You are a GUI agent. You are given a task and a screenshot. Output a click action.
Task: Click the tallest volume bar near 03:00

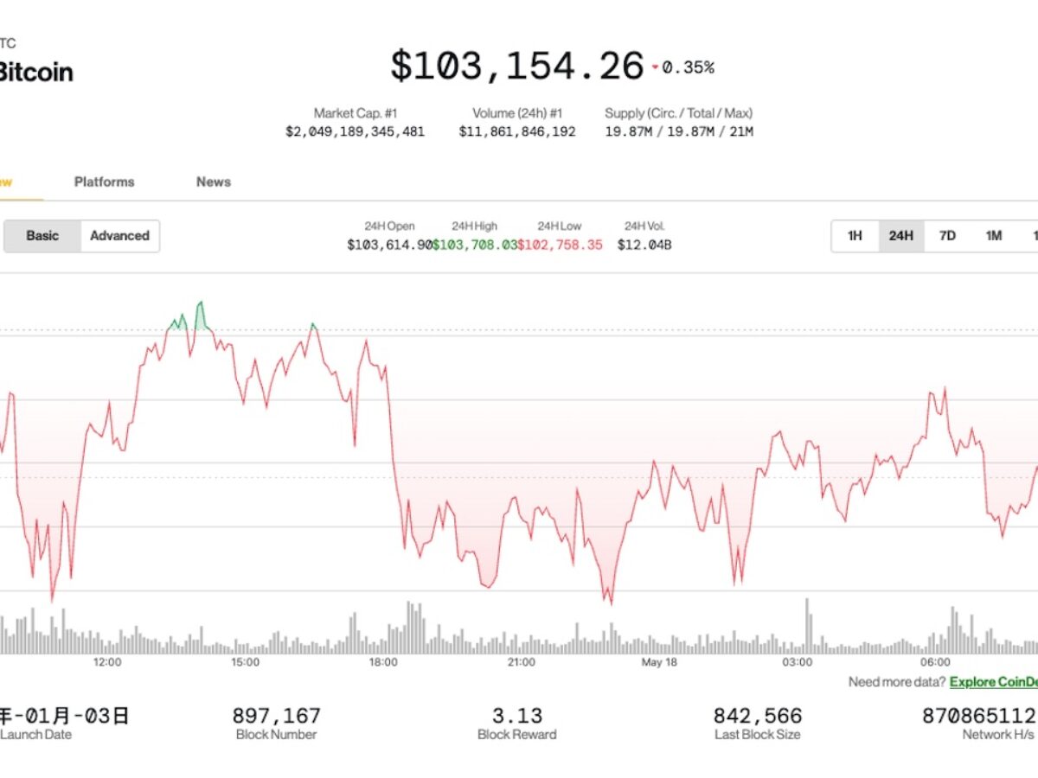pyautogui.click(x=808, y=626)
